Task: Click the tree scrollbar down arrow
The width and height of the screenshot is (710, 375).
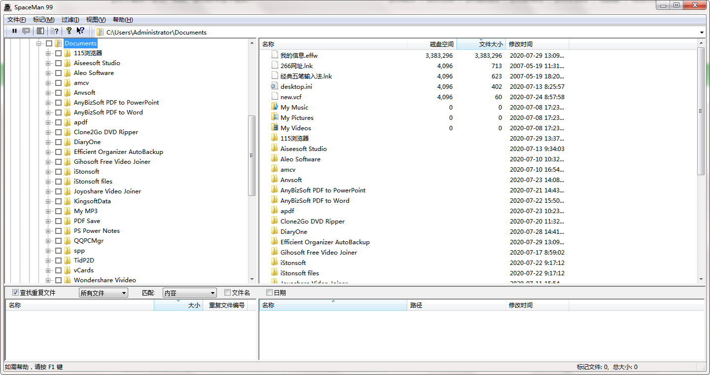Action: point(251,280)
